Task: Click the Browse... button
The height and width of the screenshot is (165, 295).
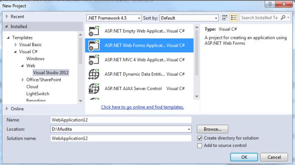Action: (212, 129)
